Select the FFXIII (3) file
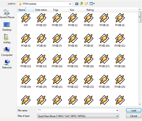This screenshot has height=121, width=142. click(104, 20)
